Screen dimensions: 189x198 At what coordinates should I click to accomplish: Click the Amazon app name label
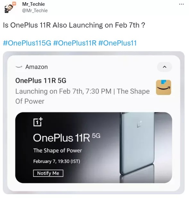(x=37, y=67)
